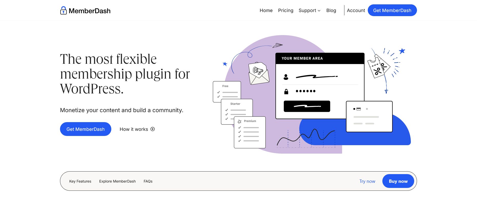477x223 pixels.
Task: Jump to the Key Features section
Action: click(x=80, y=181)
